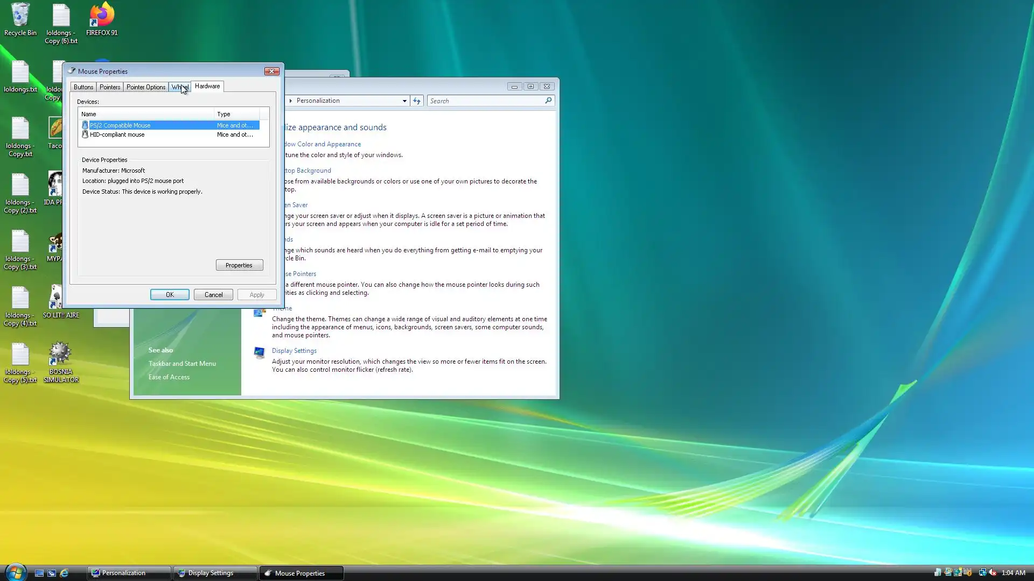
Task: Open the Taskbar and Start Menu link
Action: click(x=182, y=364)
